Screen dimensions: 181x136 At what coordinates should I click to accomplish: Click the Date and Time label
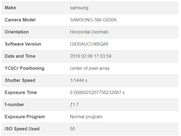[x=20, y=56]
